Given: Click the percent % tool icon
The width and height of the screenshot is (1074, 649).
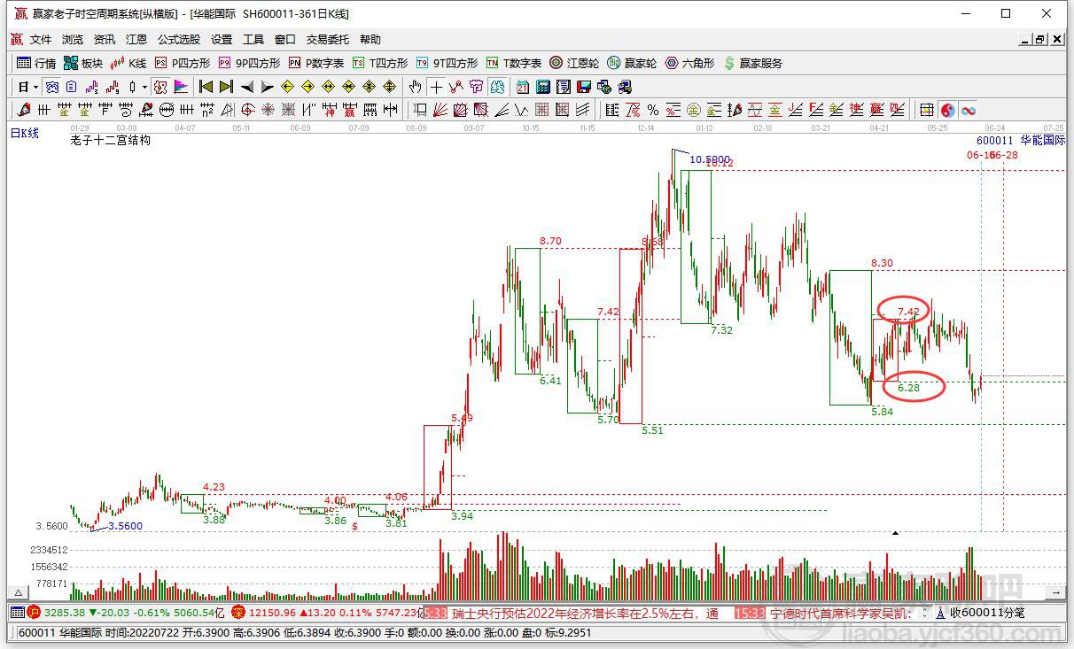Looking at the screenshot, I should (x=653, y=110).
